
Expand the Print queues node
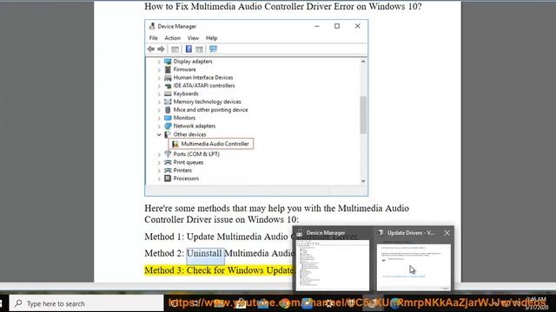(x=159, y=163)
